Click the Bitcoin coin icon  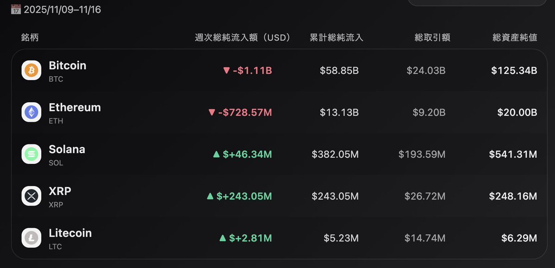(31, 71)
